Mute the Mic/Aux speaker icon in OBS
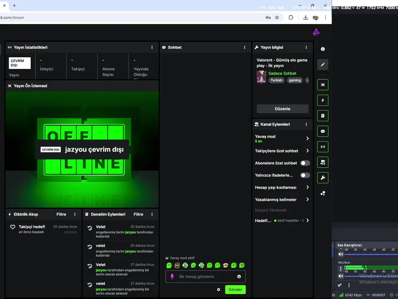 click(x=341, y=276)
